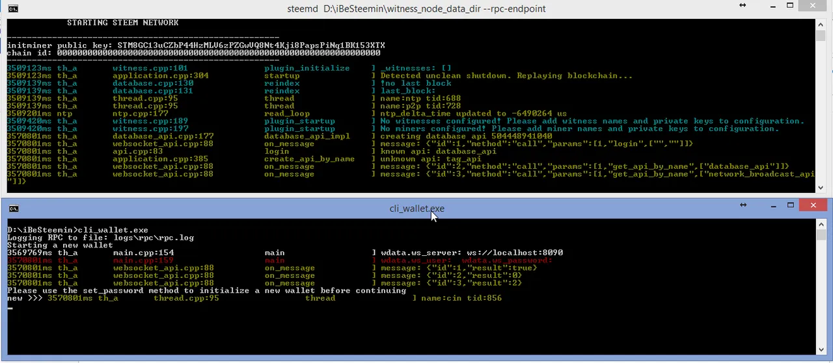This screenshot has width=833, height=363.
Task: Click 'create_api_by_name' function name in steemd
Action: (310, 159)
